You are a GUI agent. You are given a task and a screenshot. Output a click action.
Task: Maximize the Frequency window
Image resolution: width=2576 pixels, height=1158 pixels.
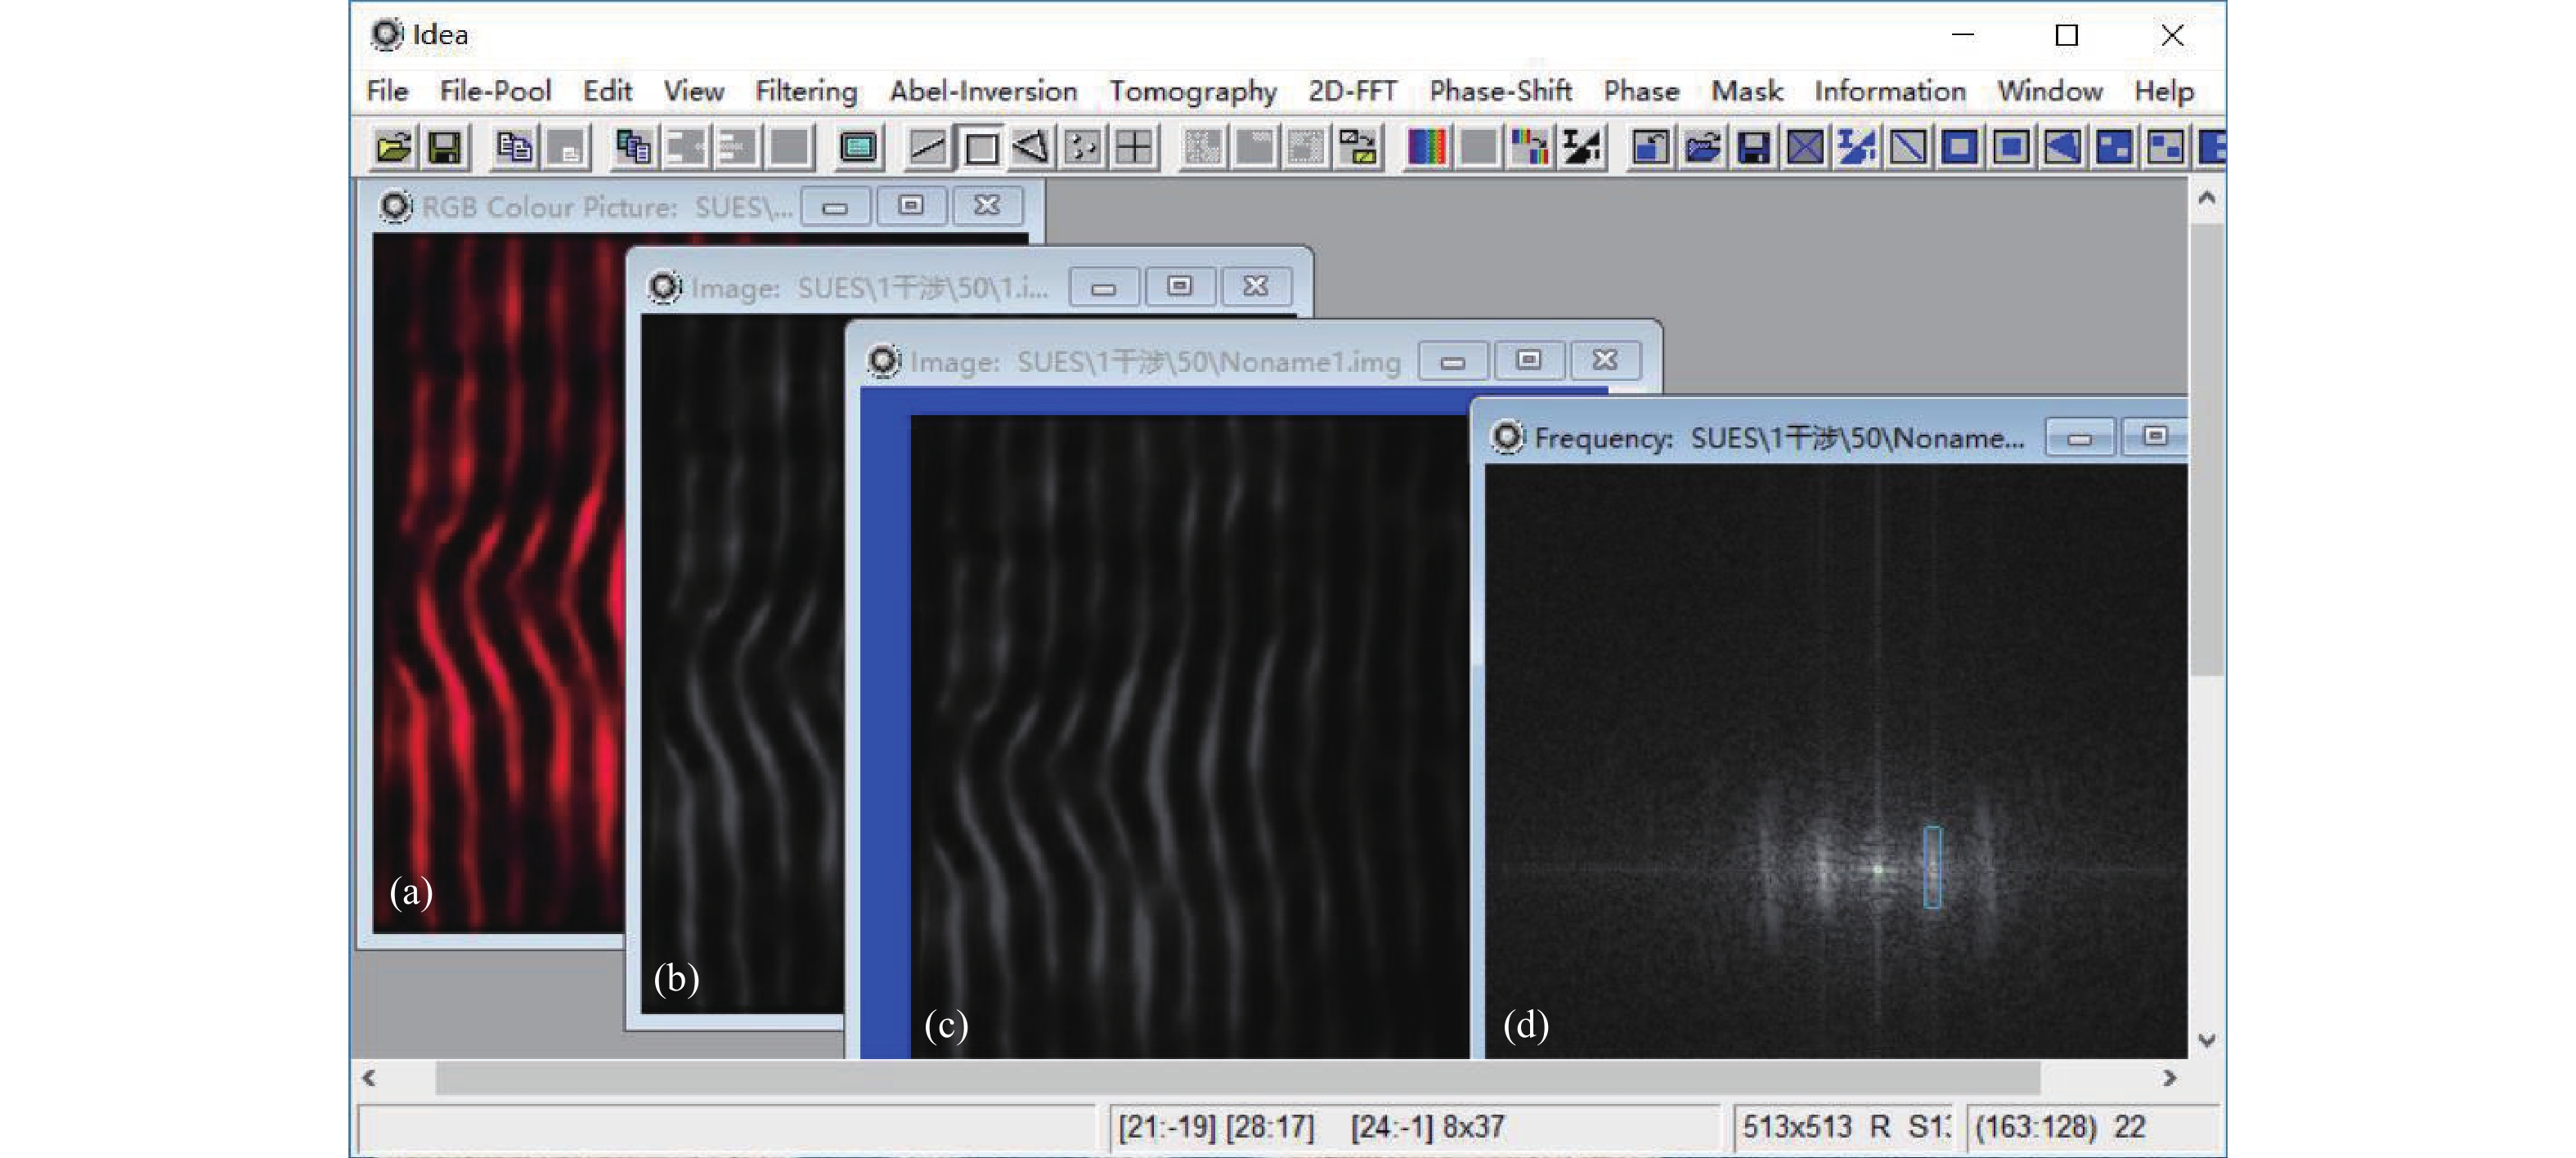(2155, 438)
